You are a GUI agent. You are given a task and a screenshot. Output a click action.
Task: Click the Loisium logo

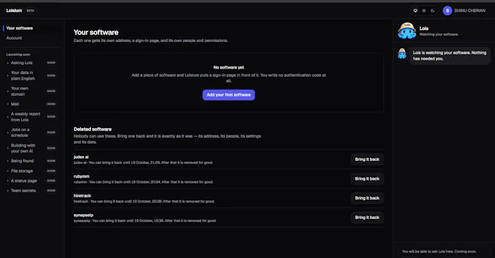click(14, 11)
